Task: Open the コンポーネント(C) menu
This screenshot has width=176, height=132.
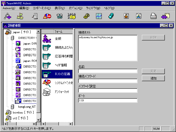Action: [42, 8]
